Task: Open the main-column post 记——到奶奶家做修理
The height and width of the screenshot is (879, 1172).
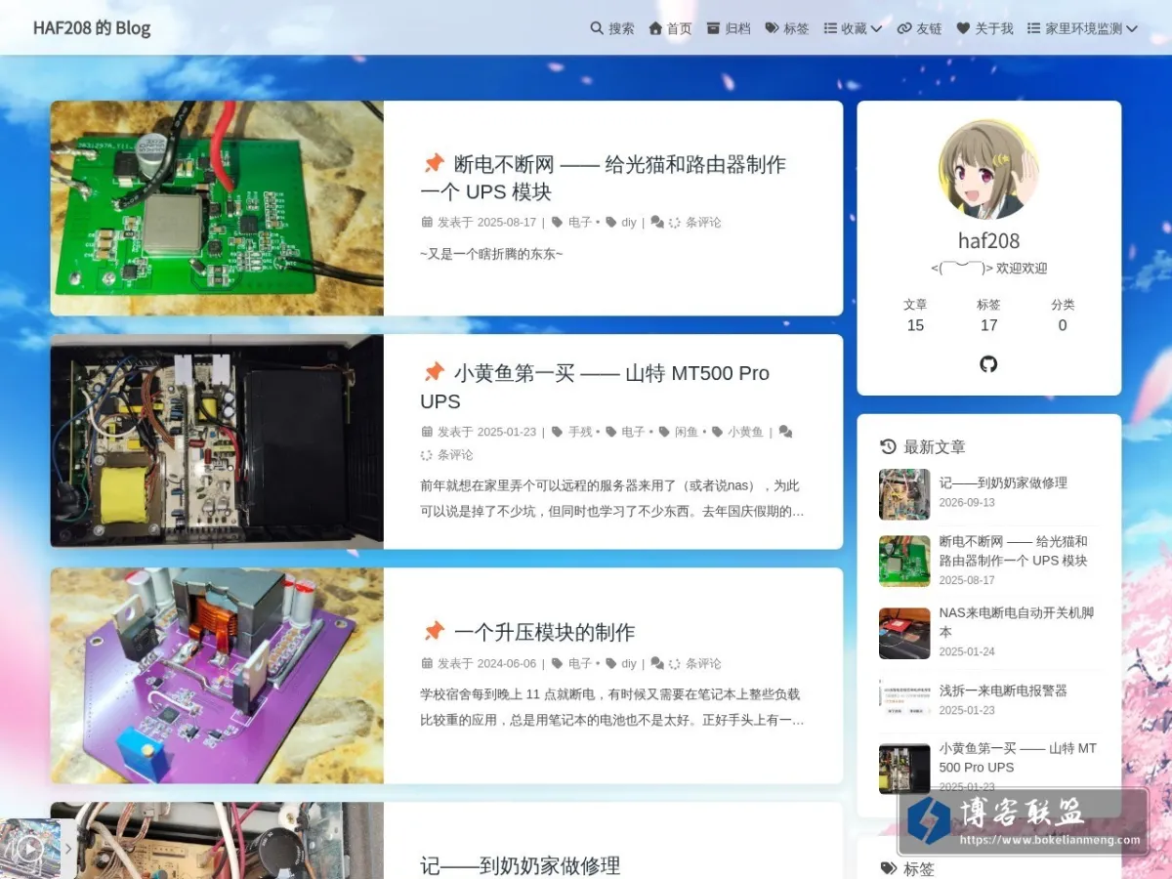Action: pos(520,865)
